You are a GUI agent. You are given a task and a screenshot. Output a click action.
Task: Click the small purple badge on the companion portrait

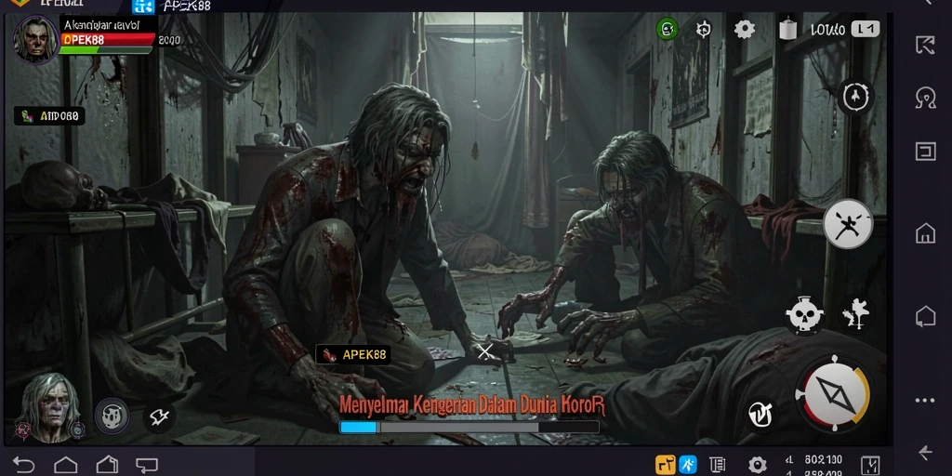[76, 430]
